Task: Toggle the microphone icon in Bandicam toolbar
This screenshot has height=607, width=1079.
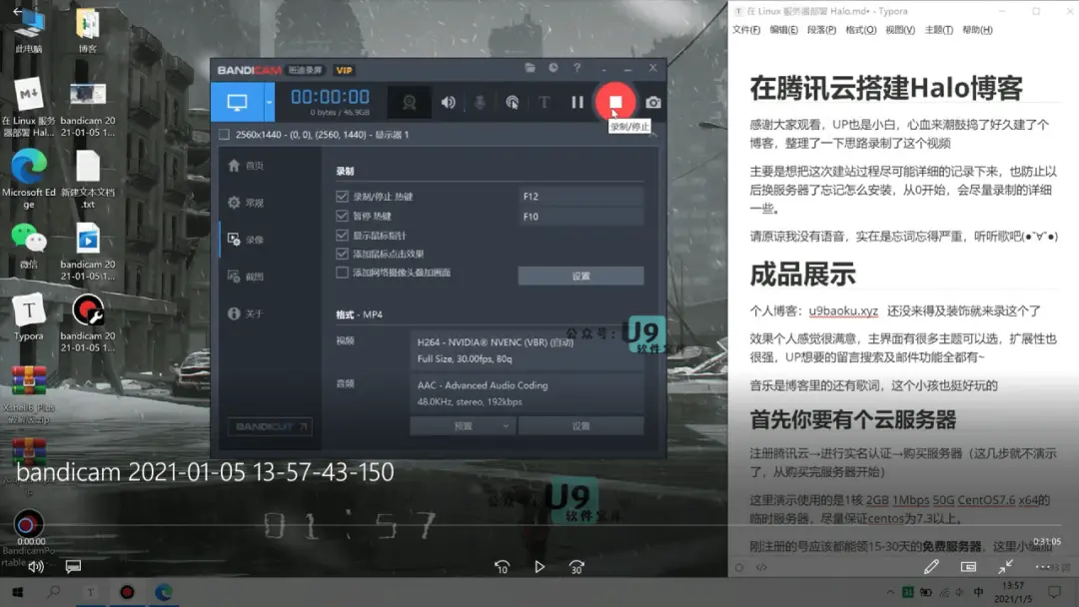Action: coord(480,103)
